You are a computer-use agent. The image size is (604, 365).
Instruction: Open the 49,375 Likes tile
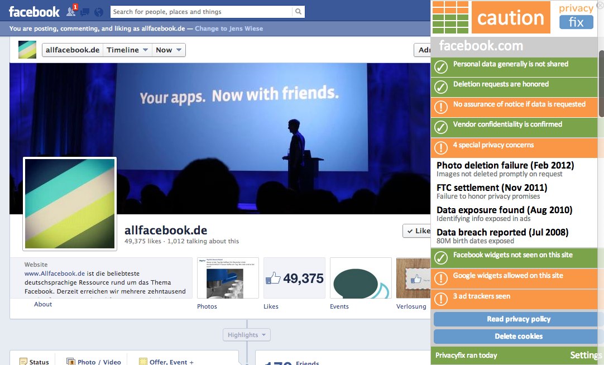[x=294, y=278]
